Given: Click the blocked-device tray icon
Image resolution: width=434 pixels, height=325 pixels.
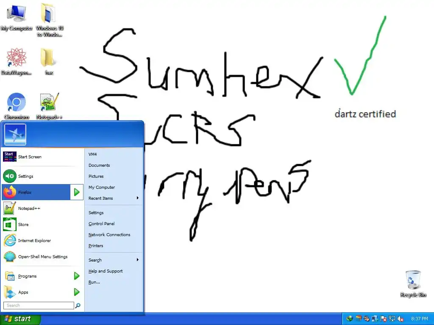Looking at the screenshot, I should pyautogui.click(x=367, y=319).
